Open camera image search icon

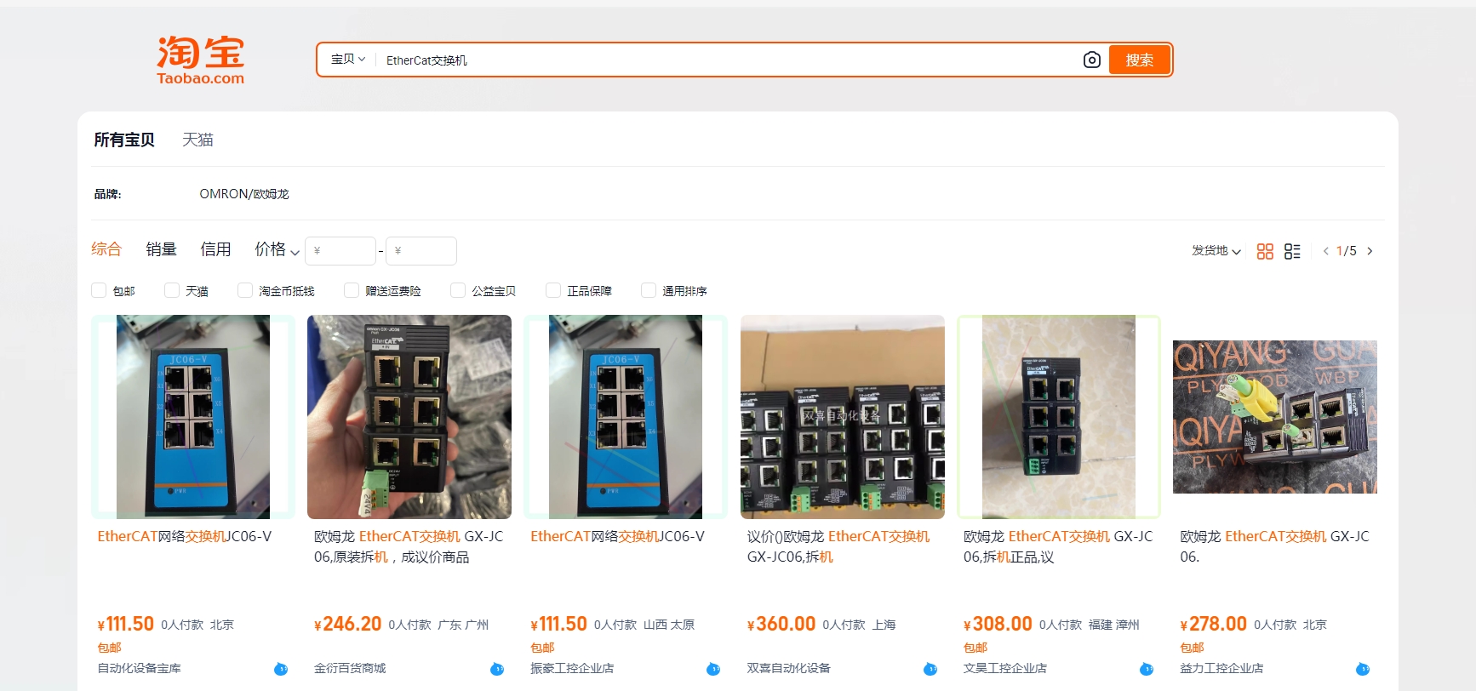point(1091,60)
